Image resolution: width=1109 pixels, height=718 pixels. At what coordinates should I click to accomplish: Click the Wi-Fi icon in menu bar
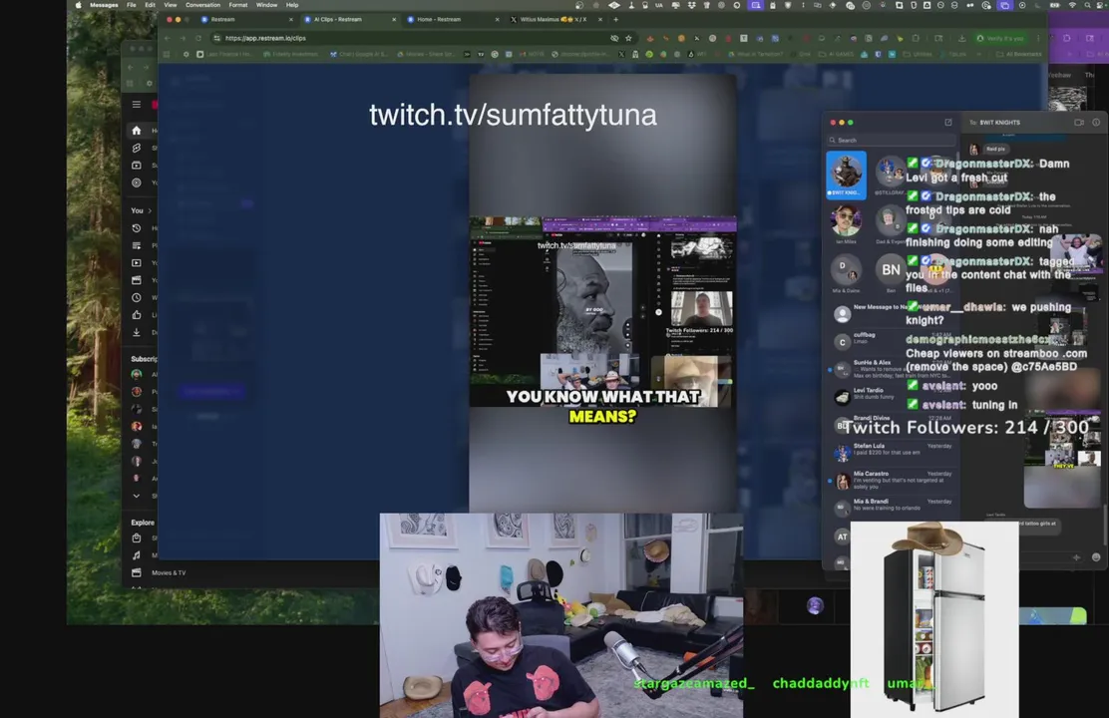(1072, 5)
